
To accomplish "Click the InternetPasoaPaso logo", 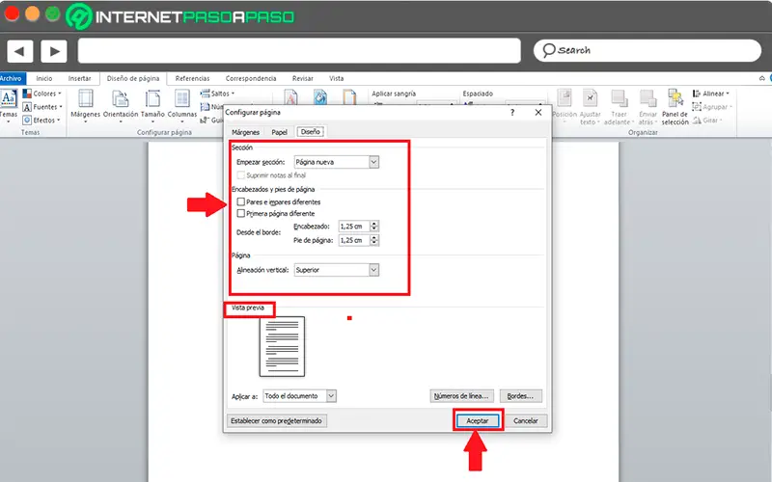I will pyautogui.click(x=180, y=16).
